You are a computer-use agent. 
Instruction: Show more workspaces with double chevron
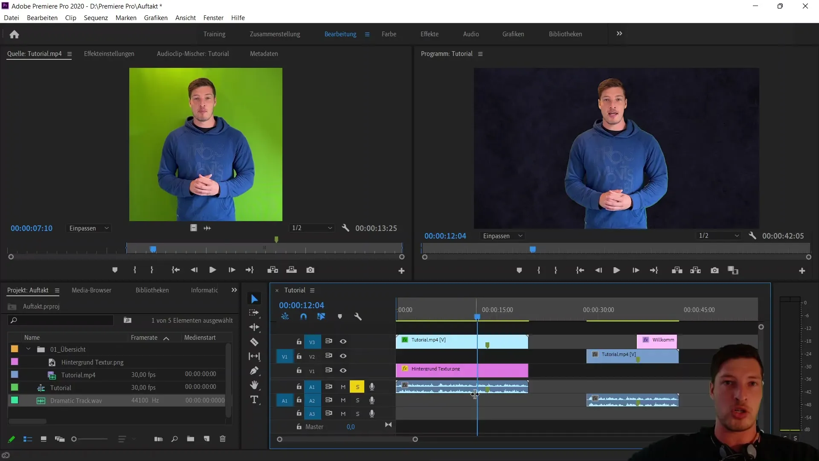point(619,34)
